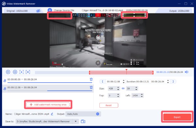
Task: Expand the Save to path dropdown
Action: (x=76, y=121)
